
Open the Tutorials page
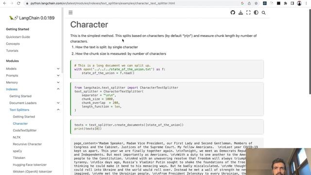(x=12, y=51)
